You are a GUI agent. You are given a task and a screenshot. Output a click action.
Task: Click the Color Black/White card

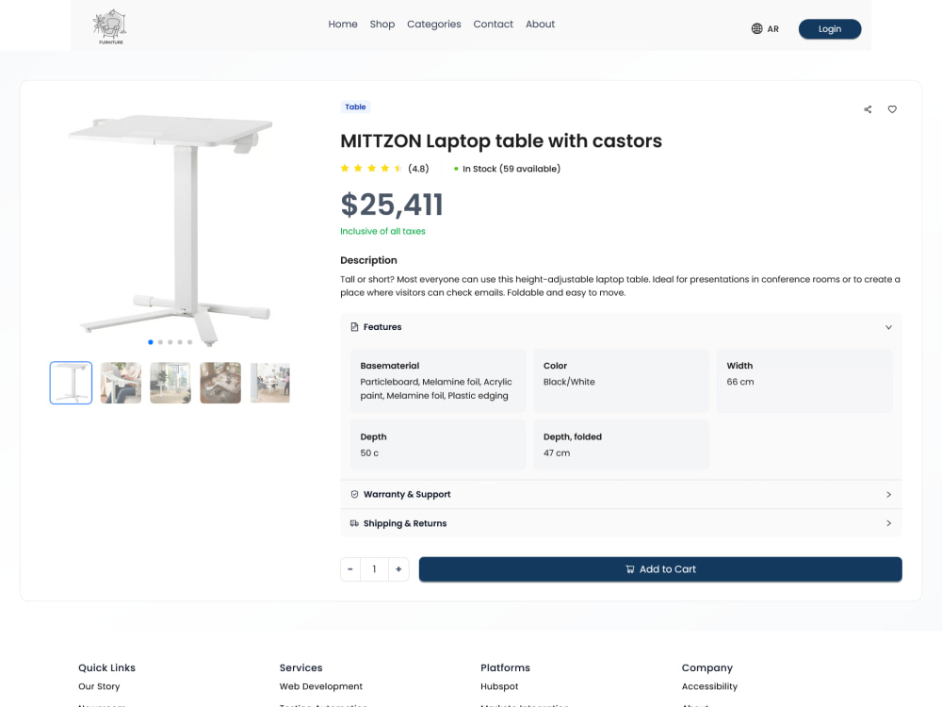click(621, 381)
